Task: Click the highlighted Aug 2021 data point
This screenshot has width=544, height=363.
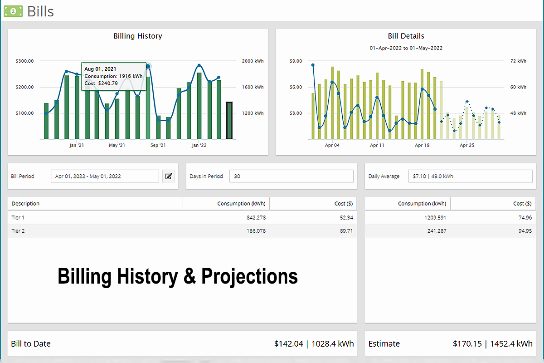Action: (148, 66)
